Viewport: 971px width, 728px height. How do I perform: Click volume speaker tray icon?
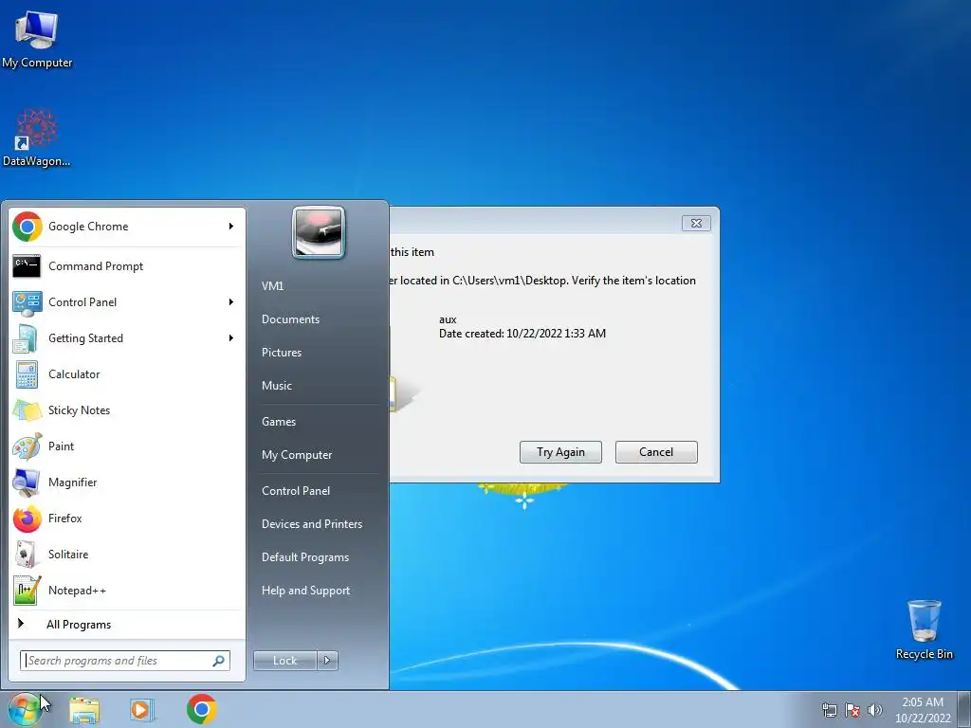pyautogui.click(x=875, y=710)
